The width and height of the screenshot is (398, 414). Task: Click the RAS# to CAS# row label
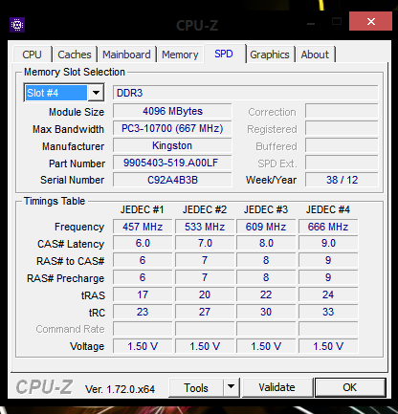click(71, 261)
